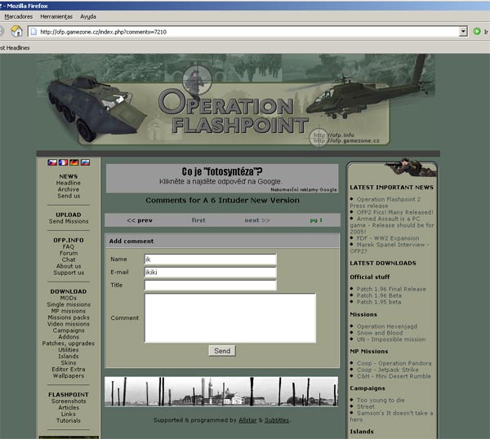Select the Czech flag language icon

[x=52, y=162]
